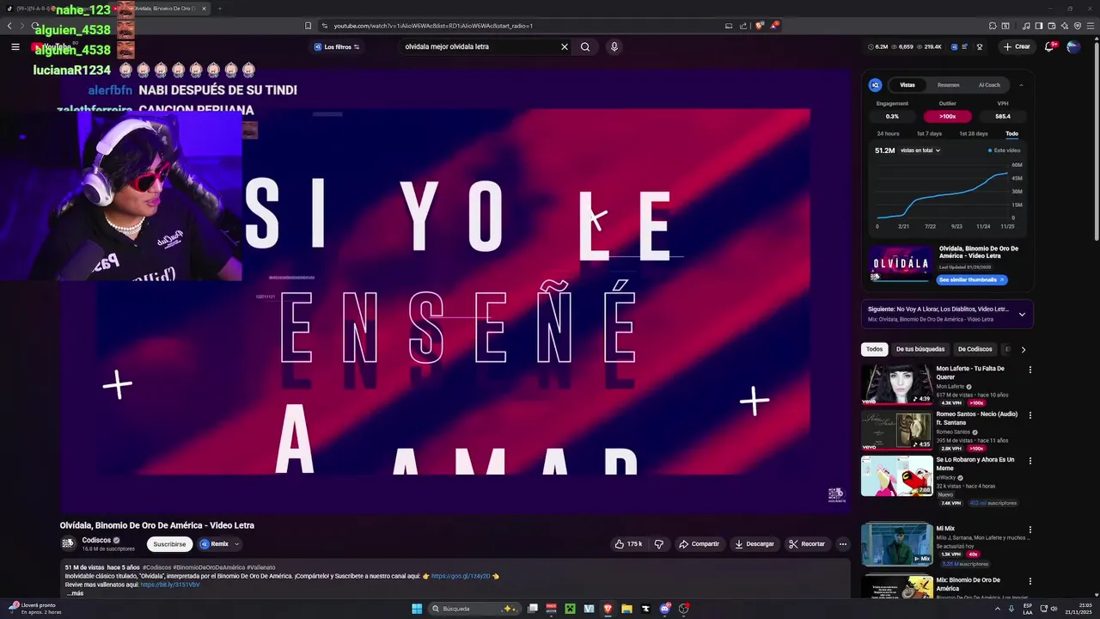Open the Codiscos channel avatar
The height and width of the screenshot is (619, 1100).
click(x=69, y=543)
